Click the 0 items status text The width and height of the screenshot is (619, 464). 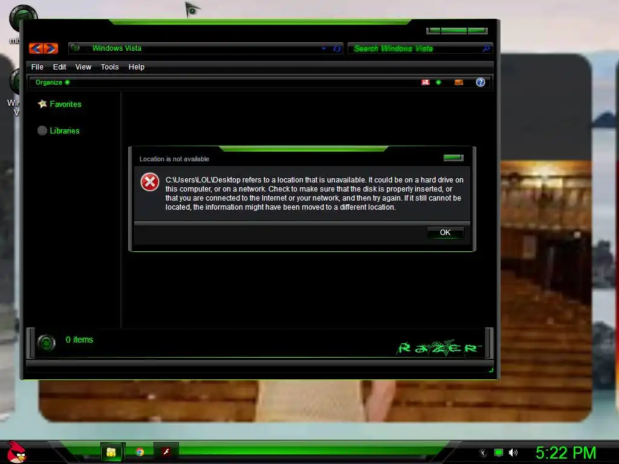pyautogui.click(x=79, y=340)
